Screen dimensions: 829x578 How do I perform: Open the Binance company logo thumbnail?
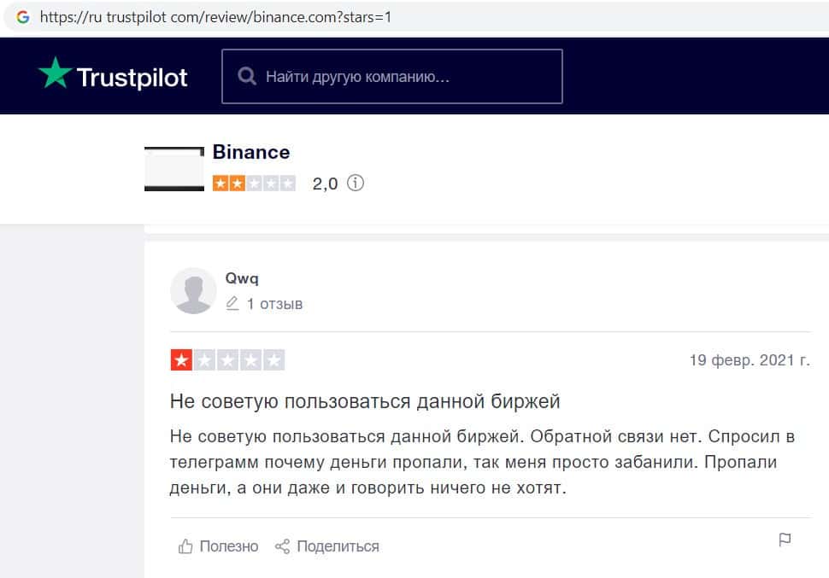[174, 168]
